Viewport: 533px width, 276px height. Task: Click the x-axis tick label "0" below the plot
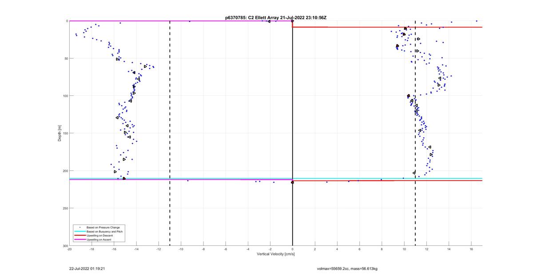coord(293,249)
